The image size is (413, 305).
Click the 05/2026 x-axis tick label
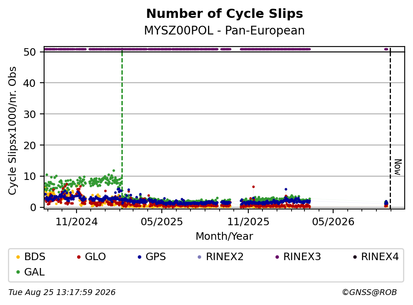tap(333, 222)
